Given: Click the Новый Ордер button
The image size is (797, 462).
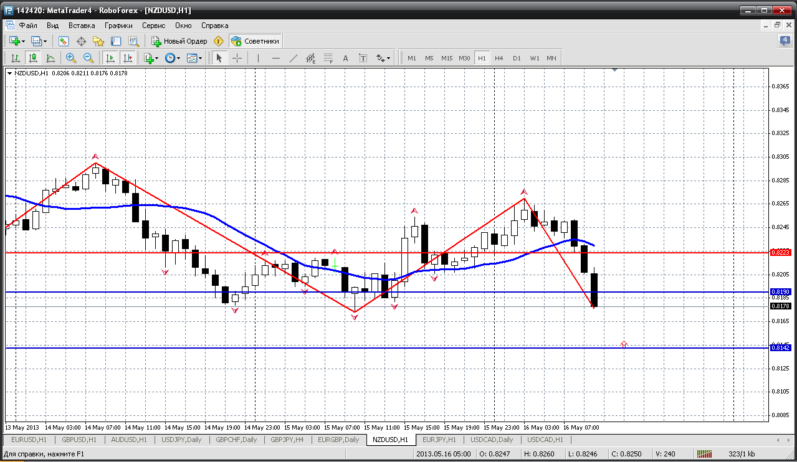Looking at the screenshot, I should (x=179, y=41).
